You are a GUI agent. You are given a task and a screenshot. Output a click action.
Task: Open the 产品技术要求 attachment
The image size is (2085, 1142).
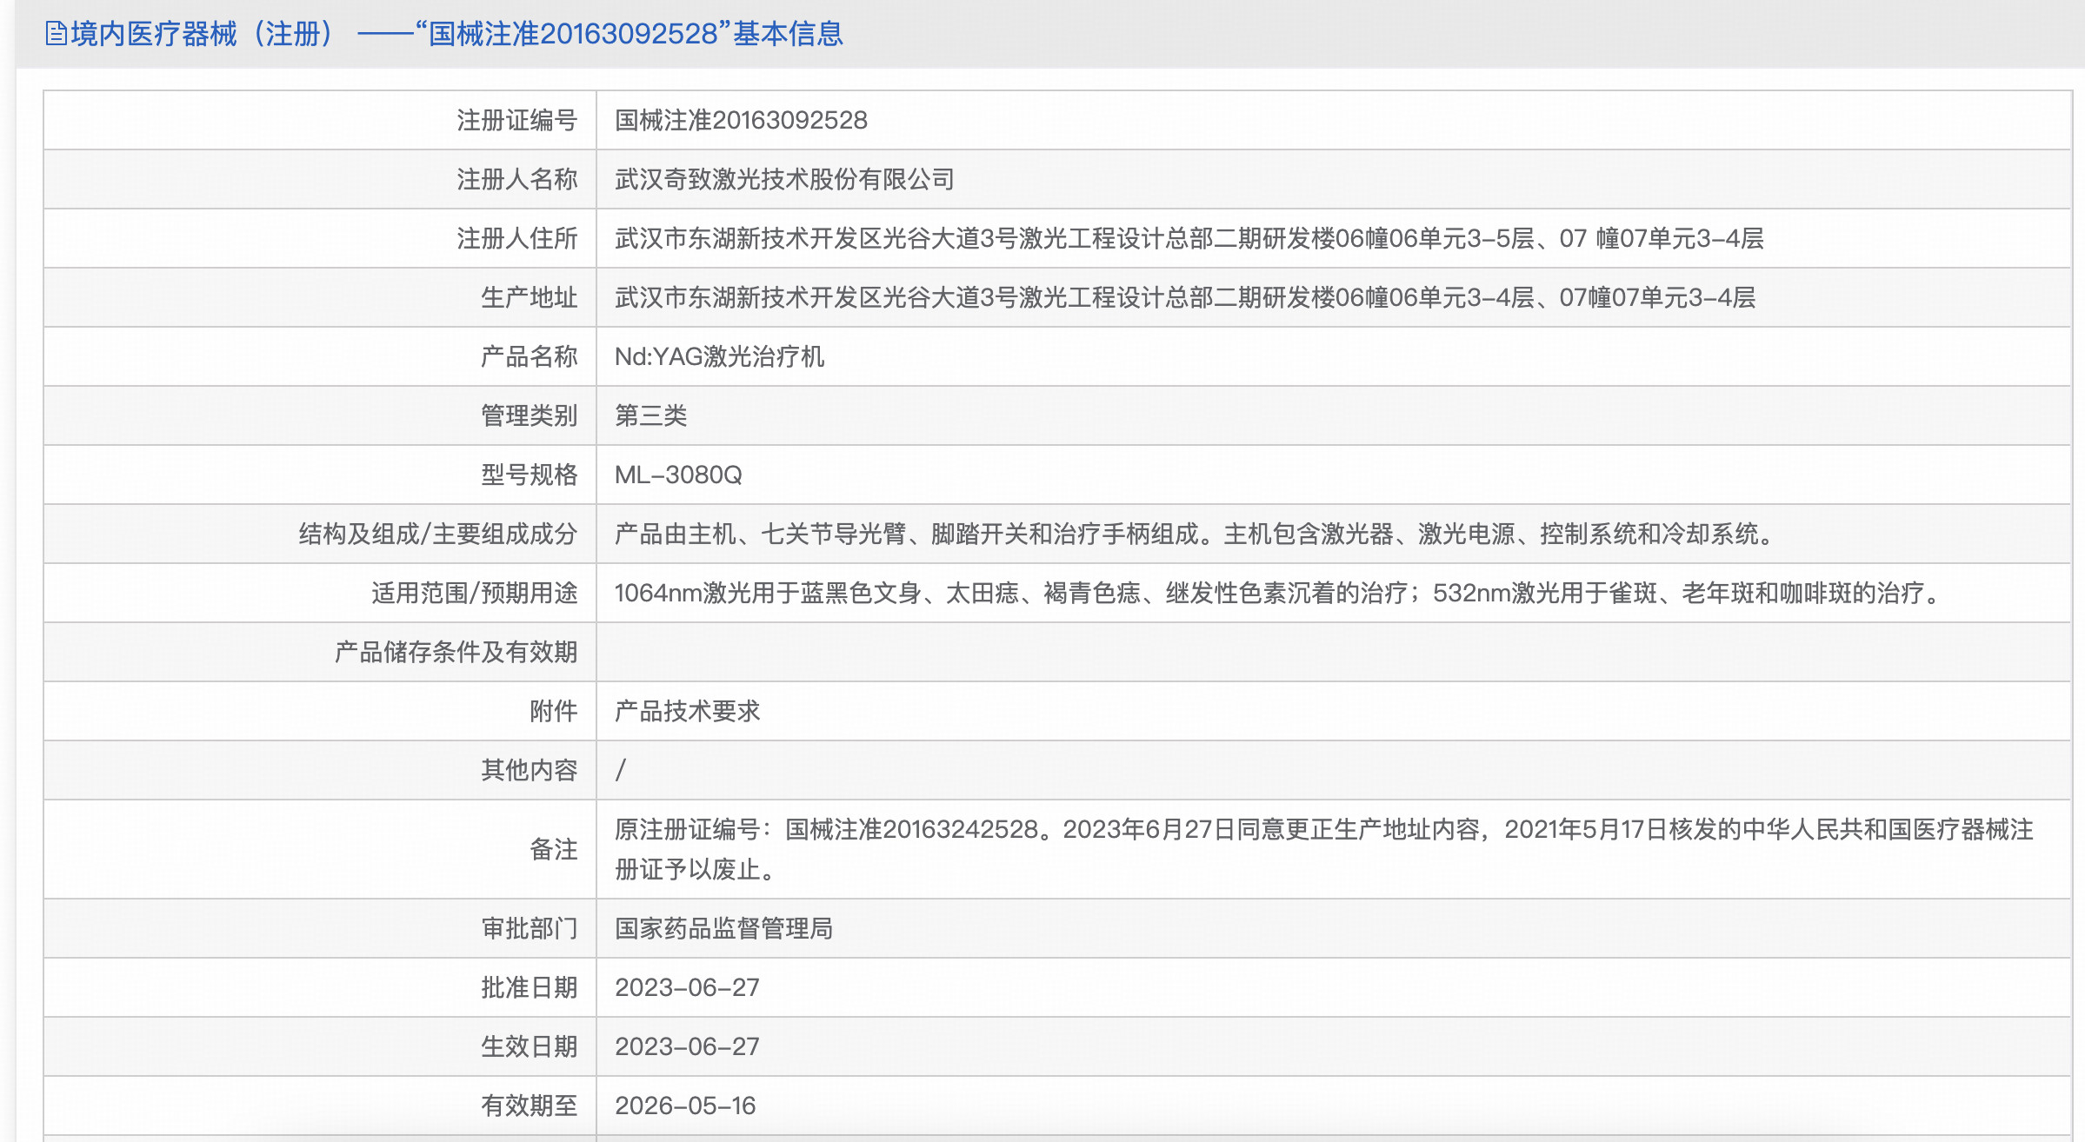[686, 711]
